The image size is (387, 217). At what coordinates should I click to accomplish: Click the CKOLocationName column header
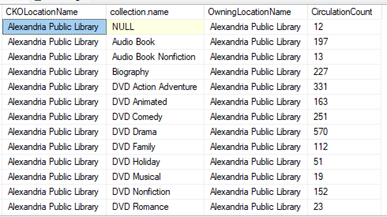pyautogui.click(x=54, y=12)
